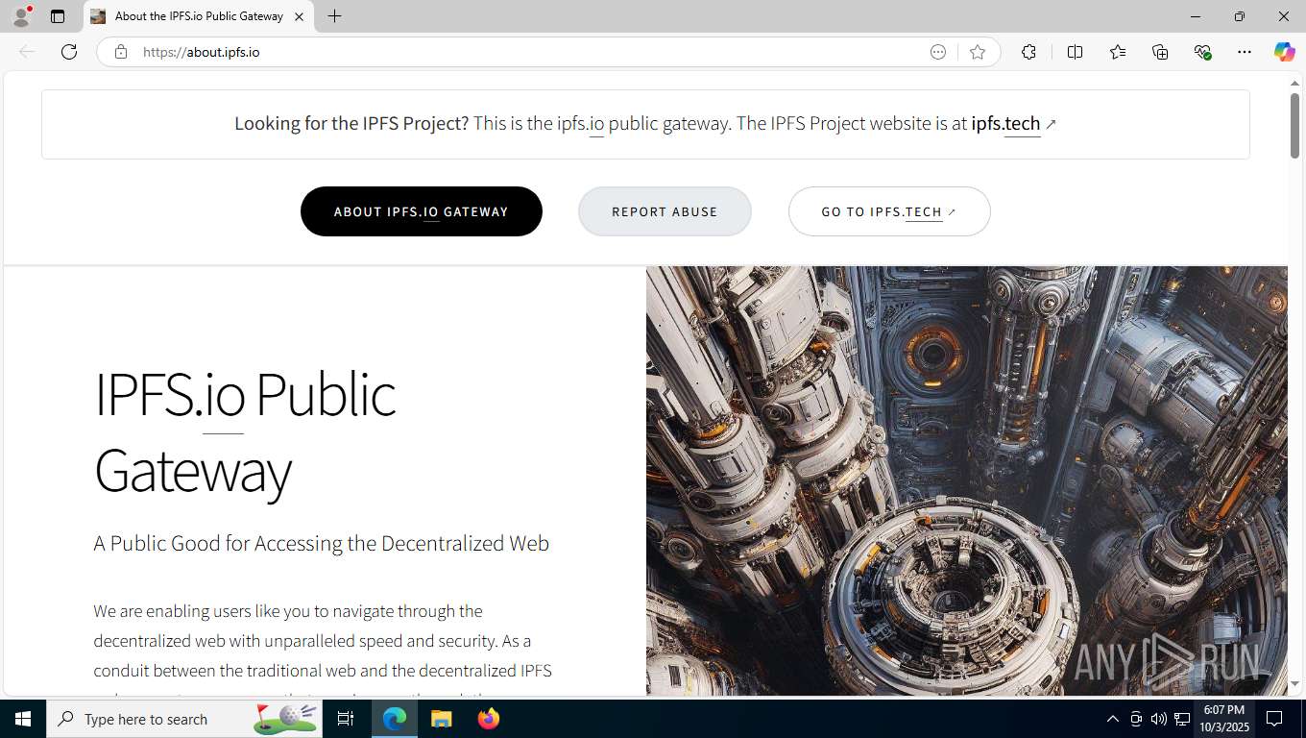Open the volume control in system tray
Viewport: 1306px width, 738px height.
point(1159,719)
